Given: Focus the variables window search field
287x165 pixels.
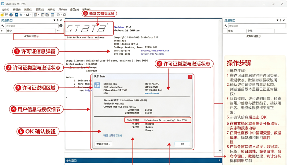Looking at the screenshot, I should (x=257, y=26).
